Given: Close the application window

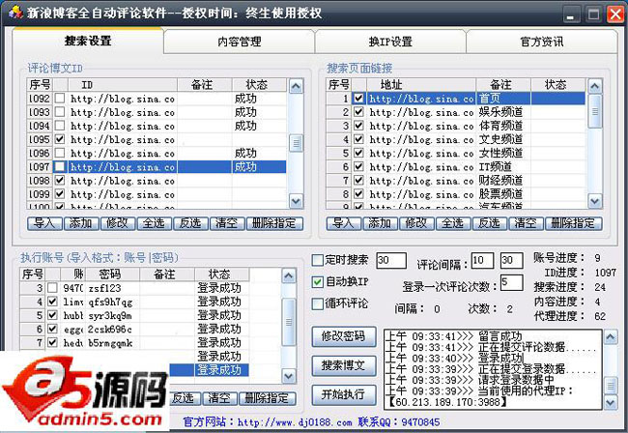Looking at the screenshot, I should coord(616,14).
